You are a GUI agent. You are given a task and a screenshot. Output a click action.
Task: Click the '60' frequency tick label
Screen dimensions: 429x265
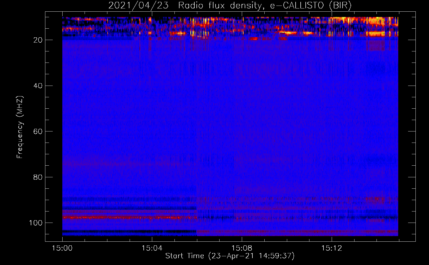(x=38, y=131)
